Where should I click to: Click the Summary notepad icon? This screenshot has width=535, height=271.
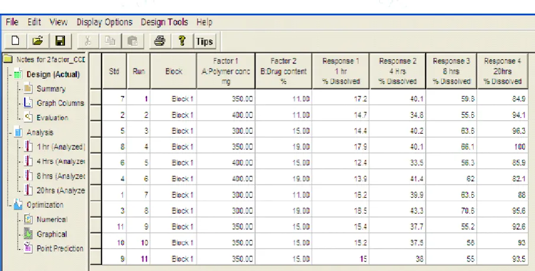pos(28,89)
